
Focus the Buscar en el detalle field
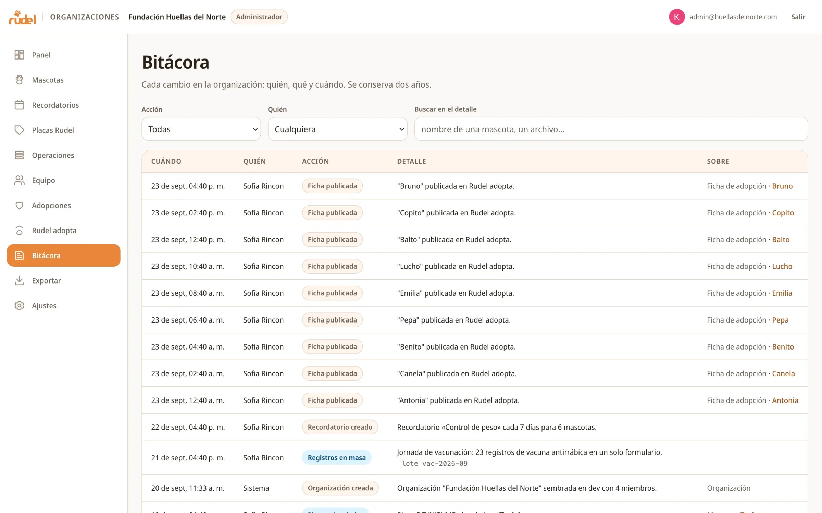tap(611, 129)
